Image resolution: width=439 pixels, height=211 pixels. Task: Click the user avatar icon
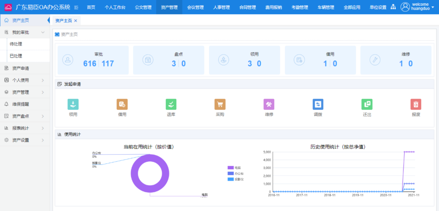[405, 7]
